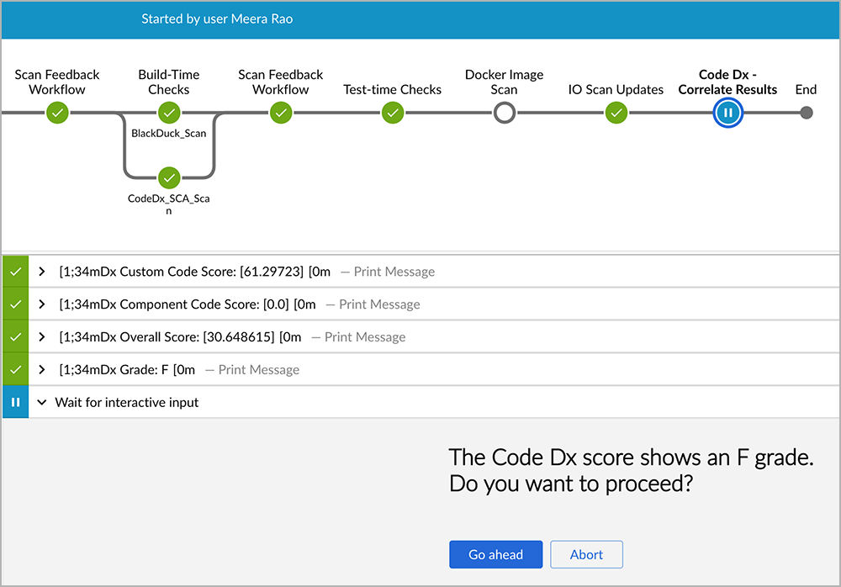Image resolution: width=841 pixels, height=587 pixels.
Task: Click the Build-Time Checks success checkmark
Action: [168, 112]
